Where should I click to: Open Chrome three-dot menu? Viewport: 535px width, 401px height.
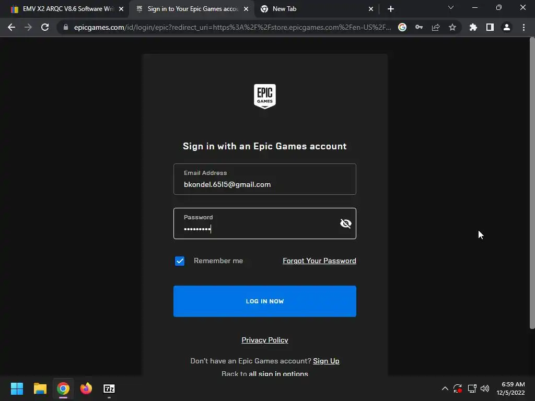pyautogui.click(x=524, y=27)
